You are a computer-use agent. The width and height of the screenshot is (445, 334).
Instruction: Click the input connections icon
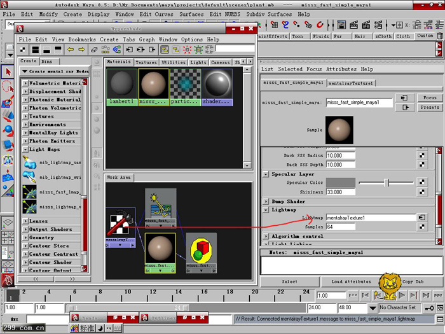click(130, 50)
